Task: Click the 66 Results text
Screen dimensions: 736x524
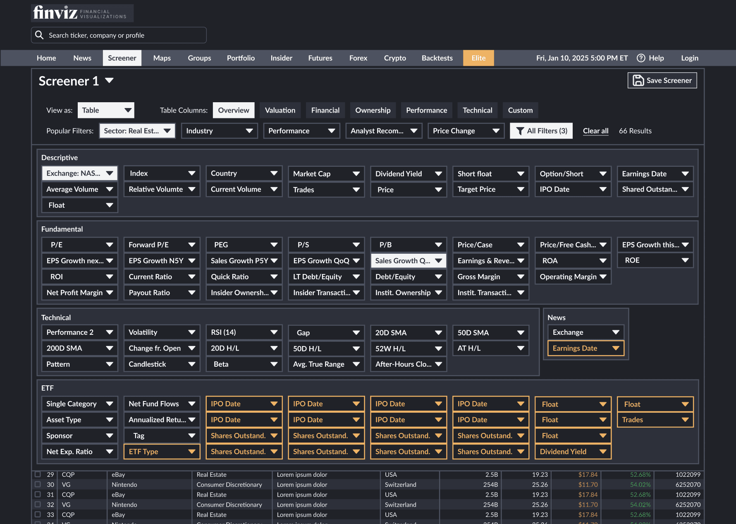Action: (x=635, y=131)
